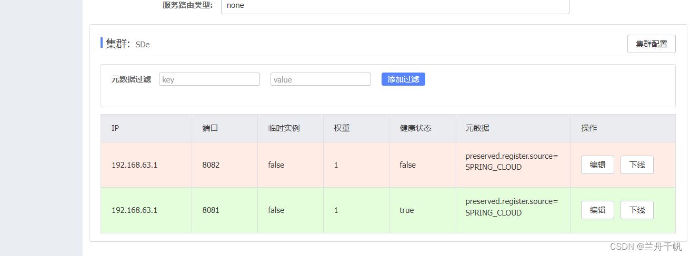Take the port 8081 instance offline
The image size is (690, 256).
(x=637, y=210)
